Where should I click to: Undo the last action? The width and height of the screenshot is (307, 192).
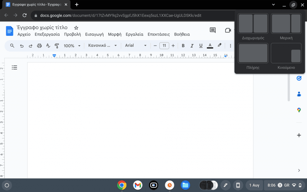(x=22, y=46)
